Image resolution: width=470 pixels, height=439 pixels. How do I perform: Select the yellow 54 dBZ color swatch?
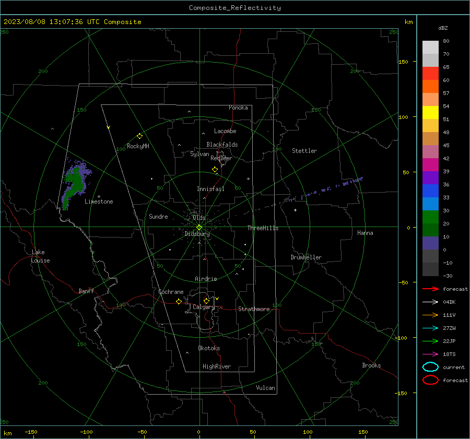pos(430,113)
